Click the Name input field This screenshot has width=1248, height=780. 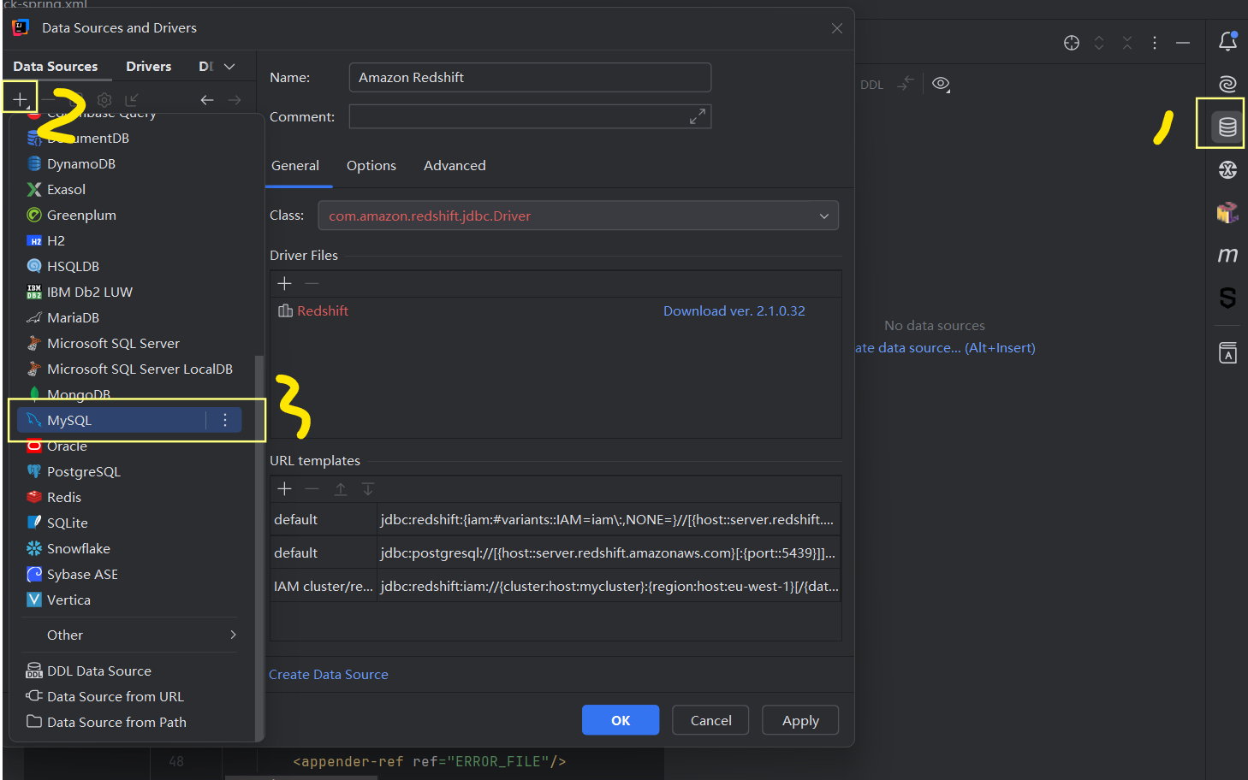(530, 77)
